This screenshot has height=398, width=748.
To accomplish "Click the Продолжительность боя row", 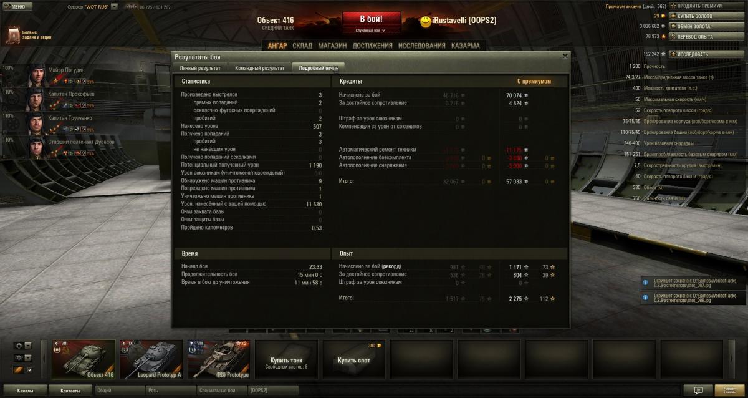I will pos(251,274).
